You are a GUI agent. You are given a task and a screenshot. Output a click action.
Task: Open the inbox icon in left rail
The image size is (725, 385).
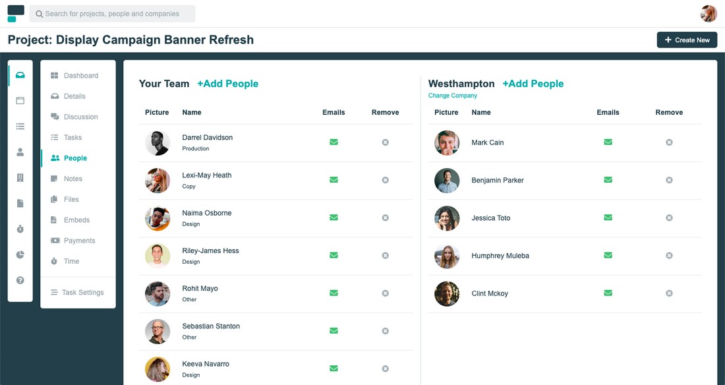(x=20, y=75)
